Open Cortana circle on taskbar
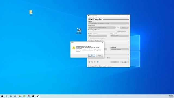 11,96
